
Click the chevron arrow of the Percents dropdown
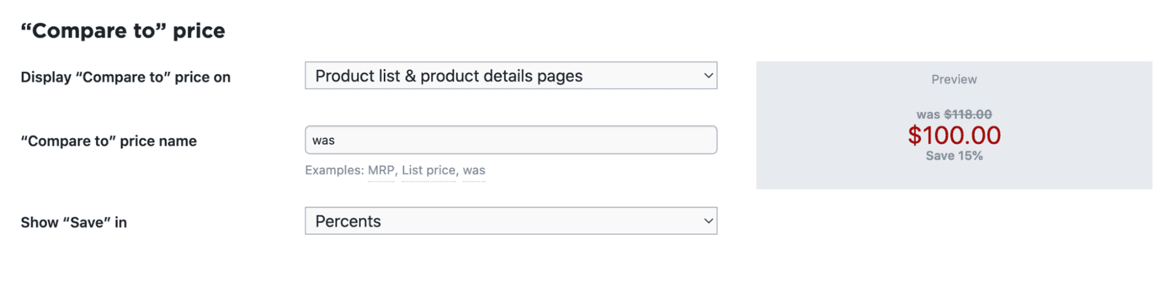708,221
